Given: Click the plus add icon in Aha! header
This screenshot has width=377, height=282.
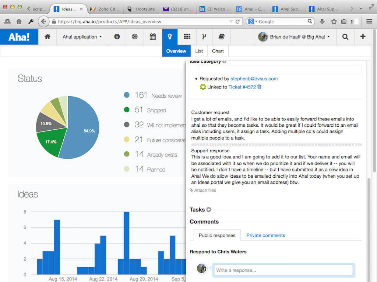Looking at the screenshot, I should point(363,37).
